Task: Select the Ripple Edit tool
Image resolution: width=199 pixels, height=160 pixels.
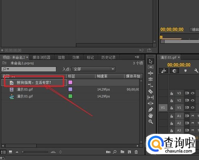Action: point(150,73)
